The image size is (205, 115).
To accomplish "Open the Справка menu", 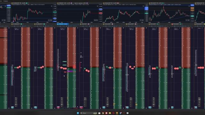I will click(x=6, y=1).
